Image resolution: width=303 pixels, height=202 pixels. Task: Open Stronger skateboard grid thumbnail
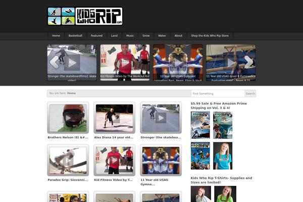click(161, 118)
